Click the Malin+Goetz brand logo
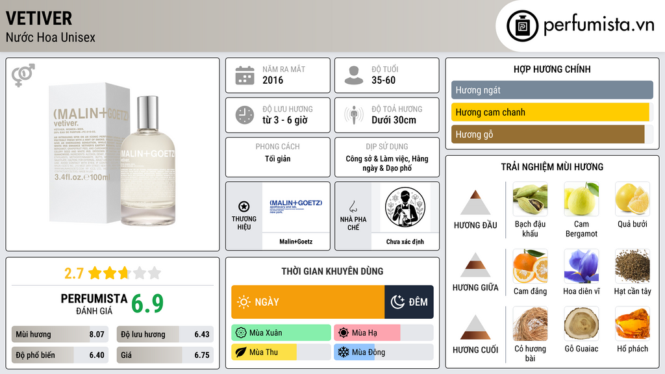665x374 pixels. coord(296,206)
